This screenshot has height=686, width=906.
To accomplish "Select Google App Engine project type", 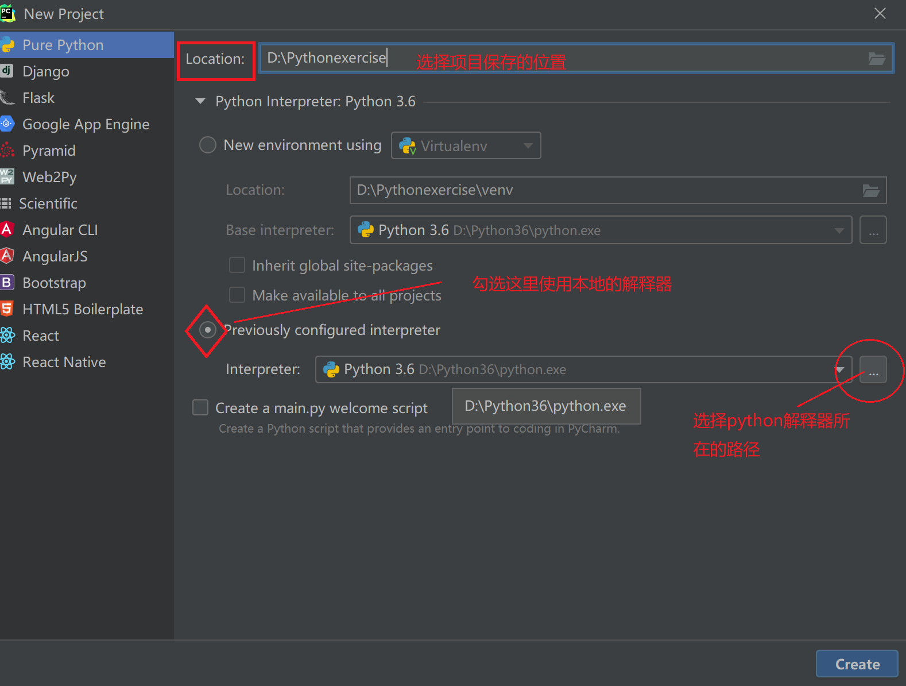I will 86,124.
